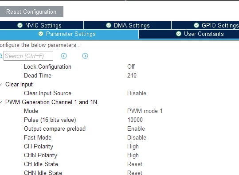239x175 pixels.
Task: Collapse the Clear Input section
Action: tap(1, 84)
